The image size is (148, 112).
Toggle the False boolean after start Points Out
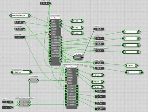click(131, 66)
